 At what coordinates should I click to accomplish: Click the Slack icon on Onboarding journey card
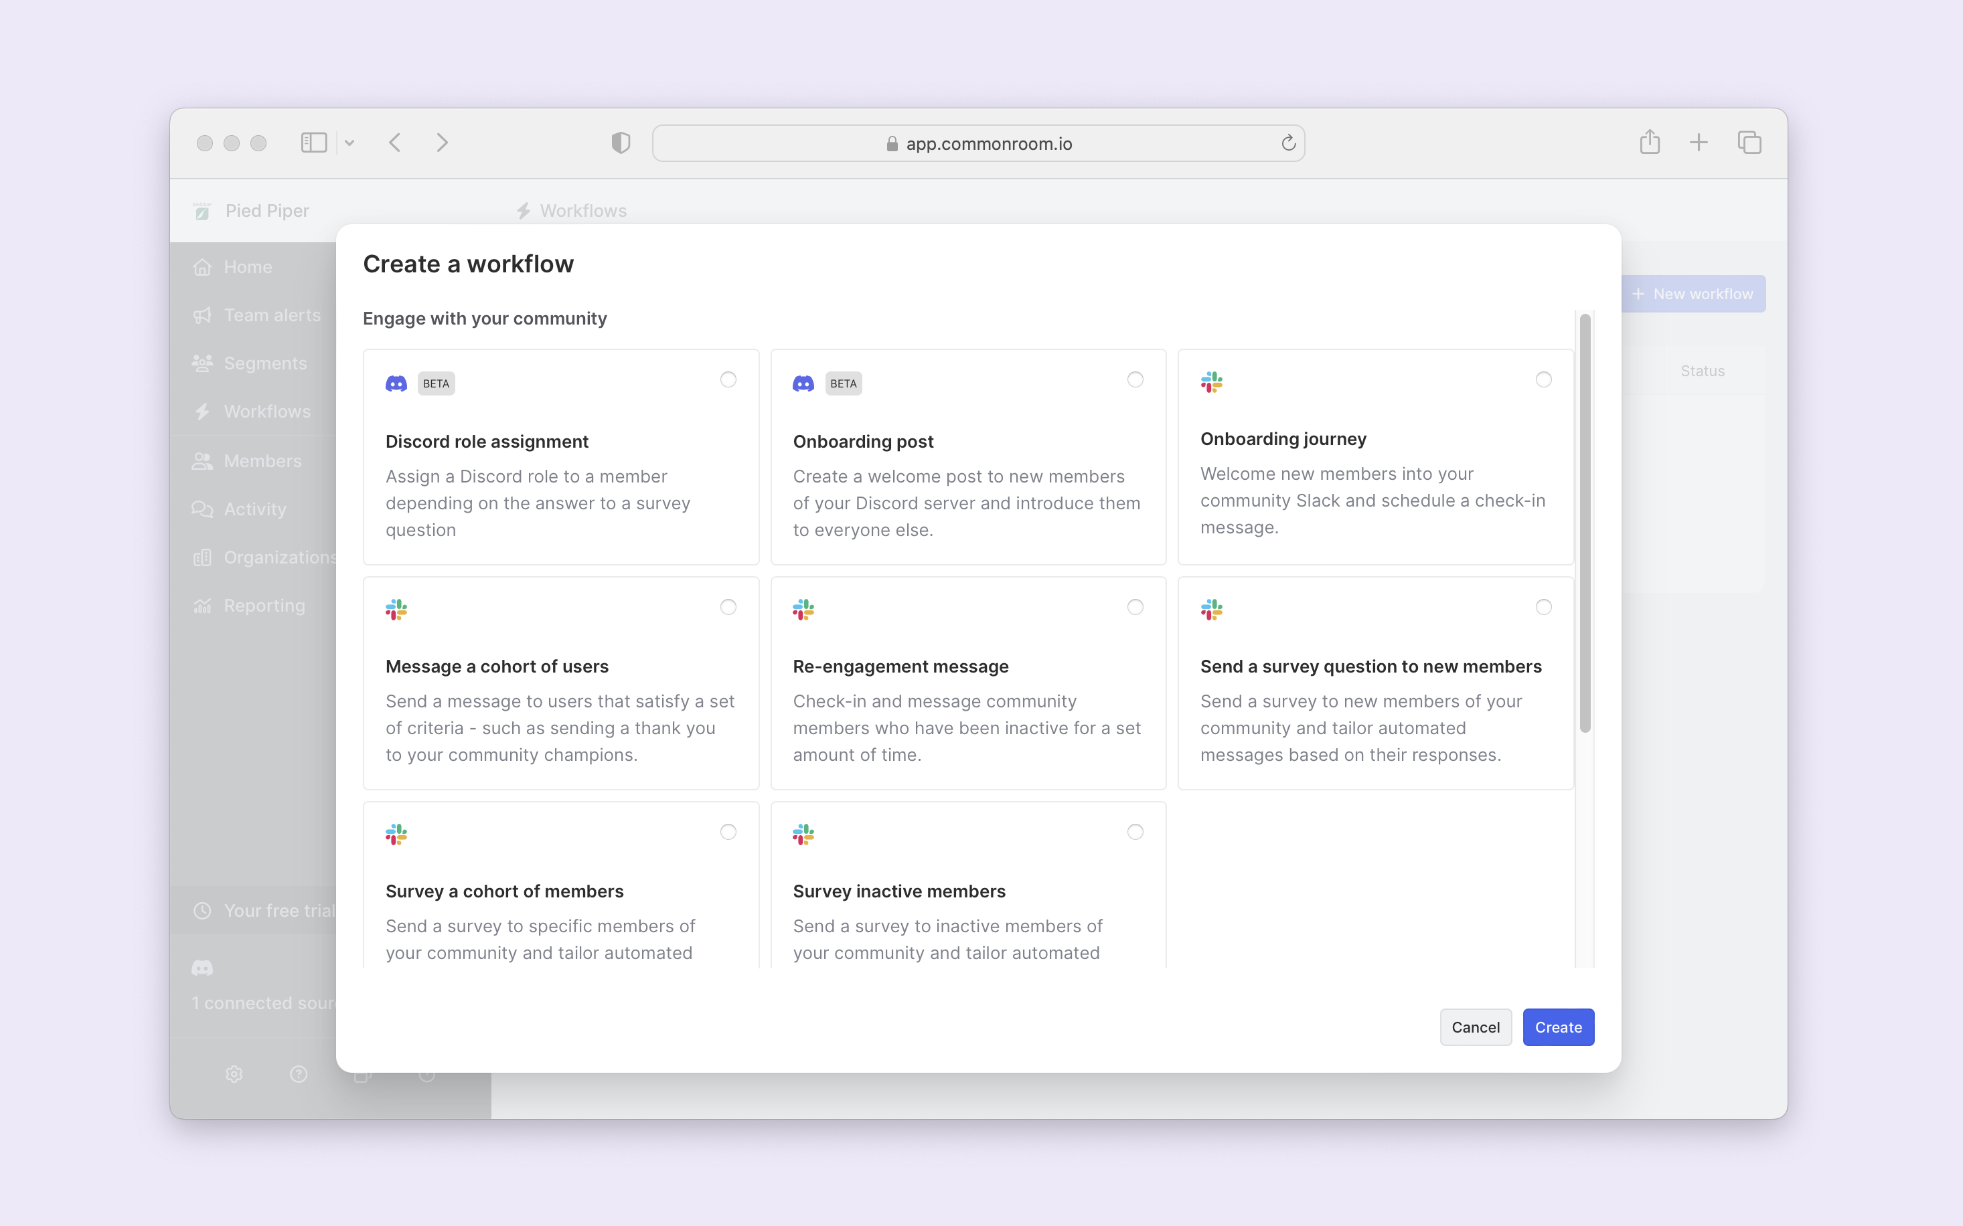pyautogui.click(x=1211, y=381)
